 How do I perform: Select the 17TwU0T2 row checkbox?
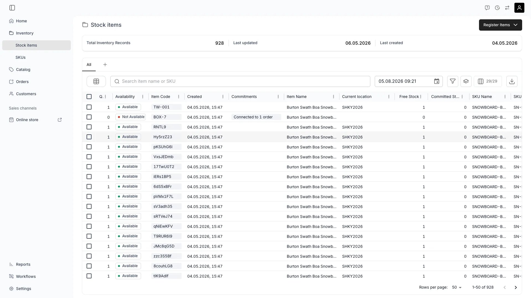[x=89, y=167]
